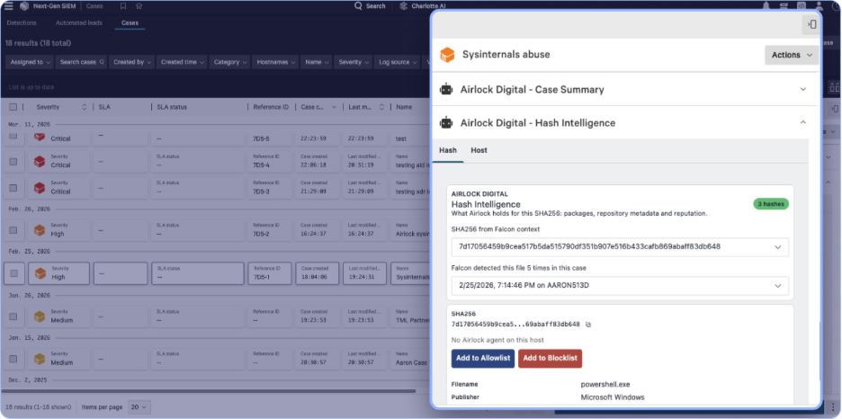Open the hamburger main menu
Image resolution: width=842 pixels, height=419 pixels.
coord(9,6)
